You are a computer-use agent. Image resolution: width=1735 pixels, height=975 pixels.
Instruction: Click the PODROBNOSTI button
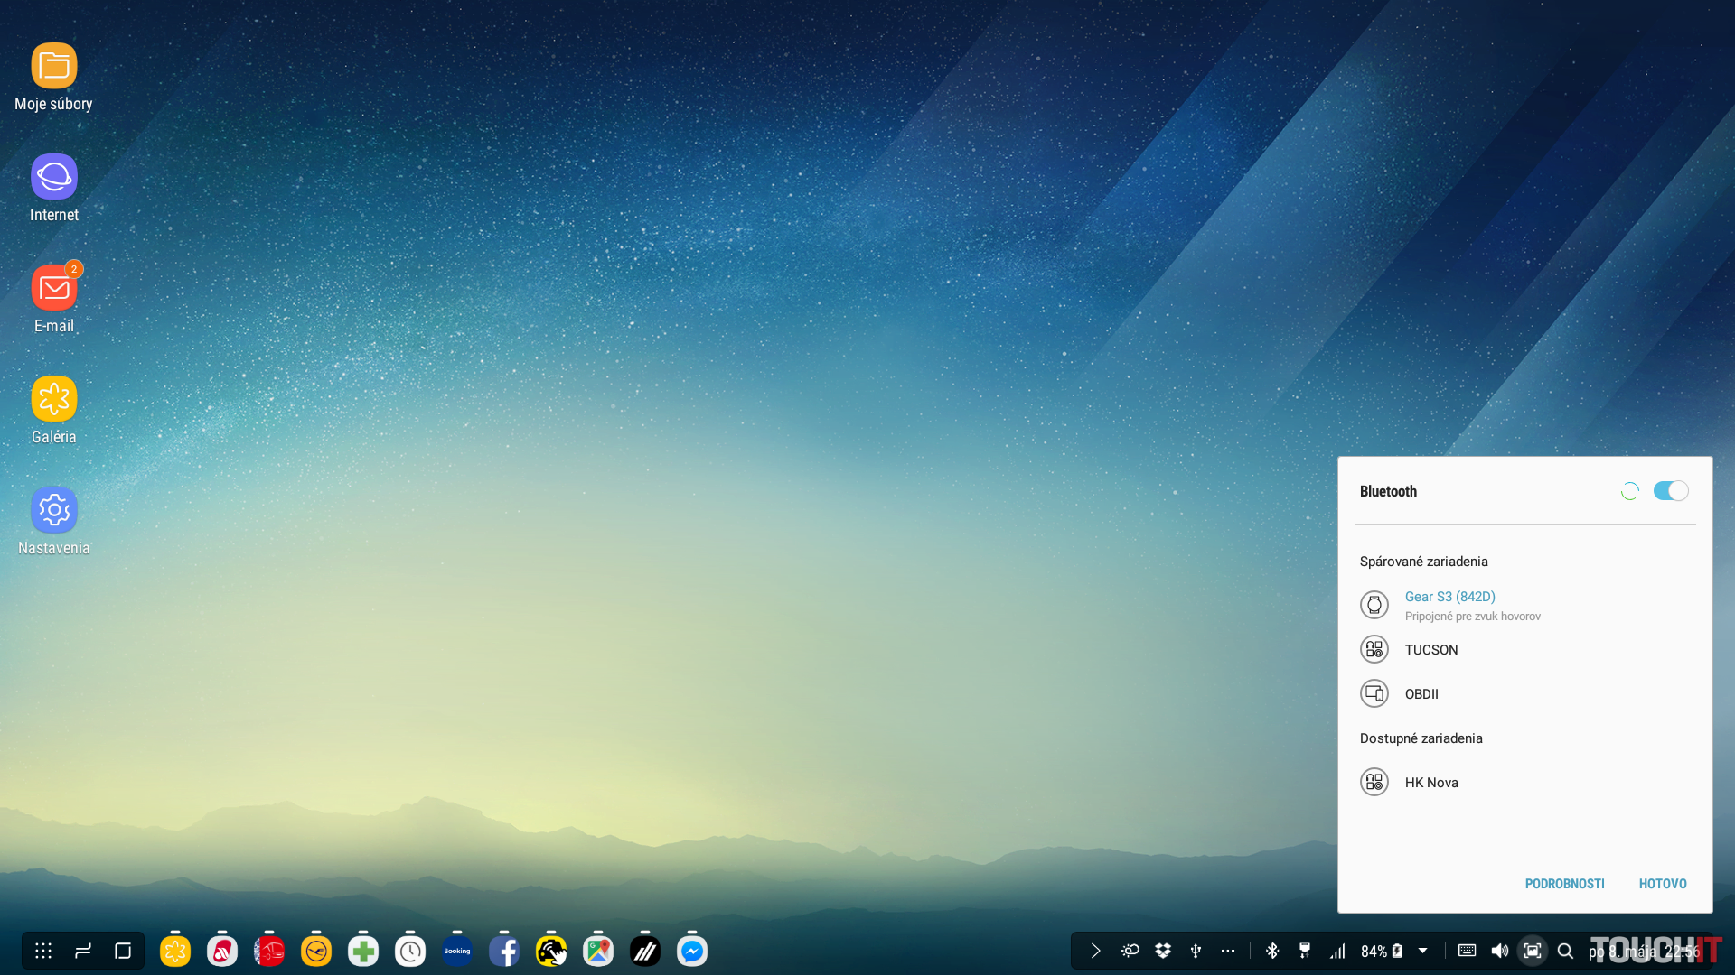[1564, 884]
